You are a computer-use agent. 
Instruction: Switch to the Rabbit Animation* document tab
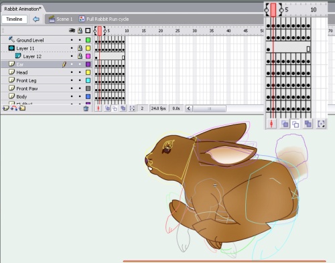click(23, 9)
